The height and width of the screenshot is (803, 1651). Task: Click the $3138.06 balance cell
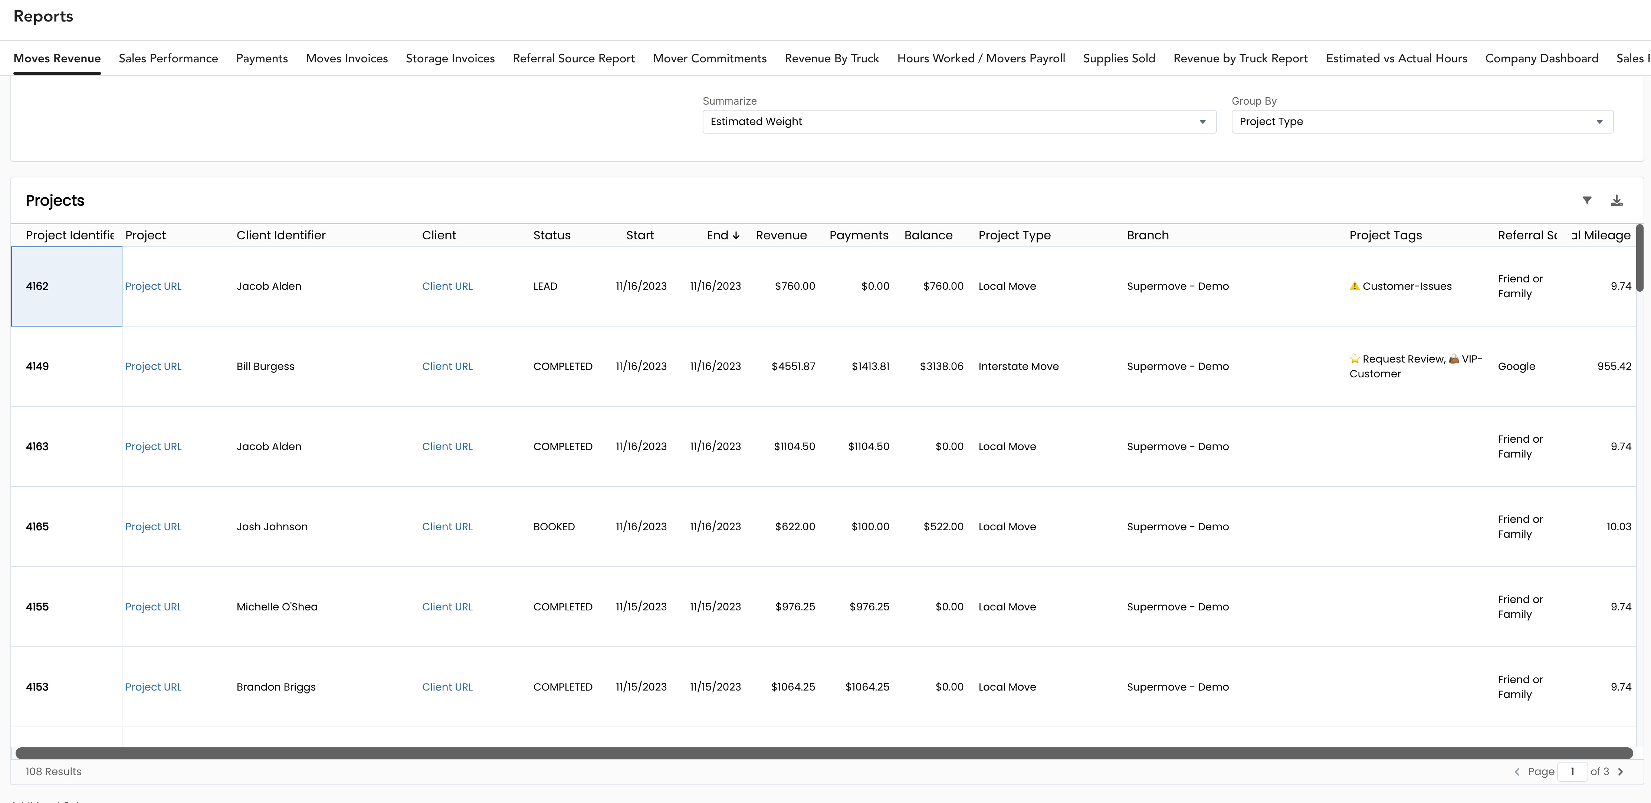click(x=941, y=367)
